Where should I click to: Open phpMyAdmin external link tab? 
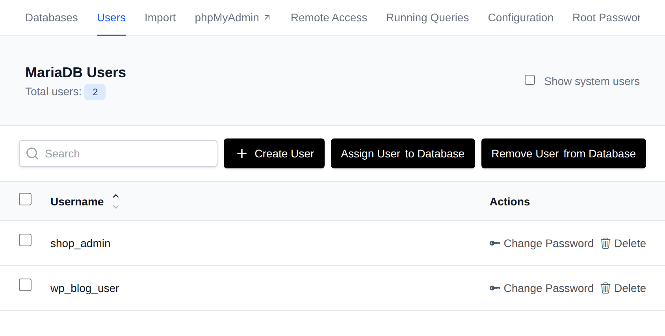232,18
